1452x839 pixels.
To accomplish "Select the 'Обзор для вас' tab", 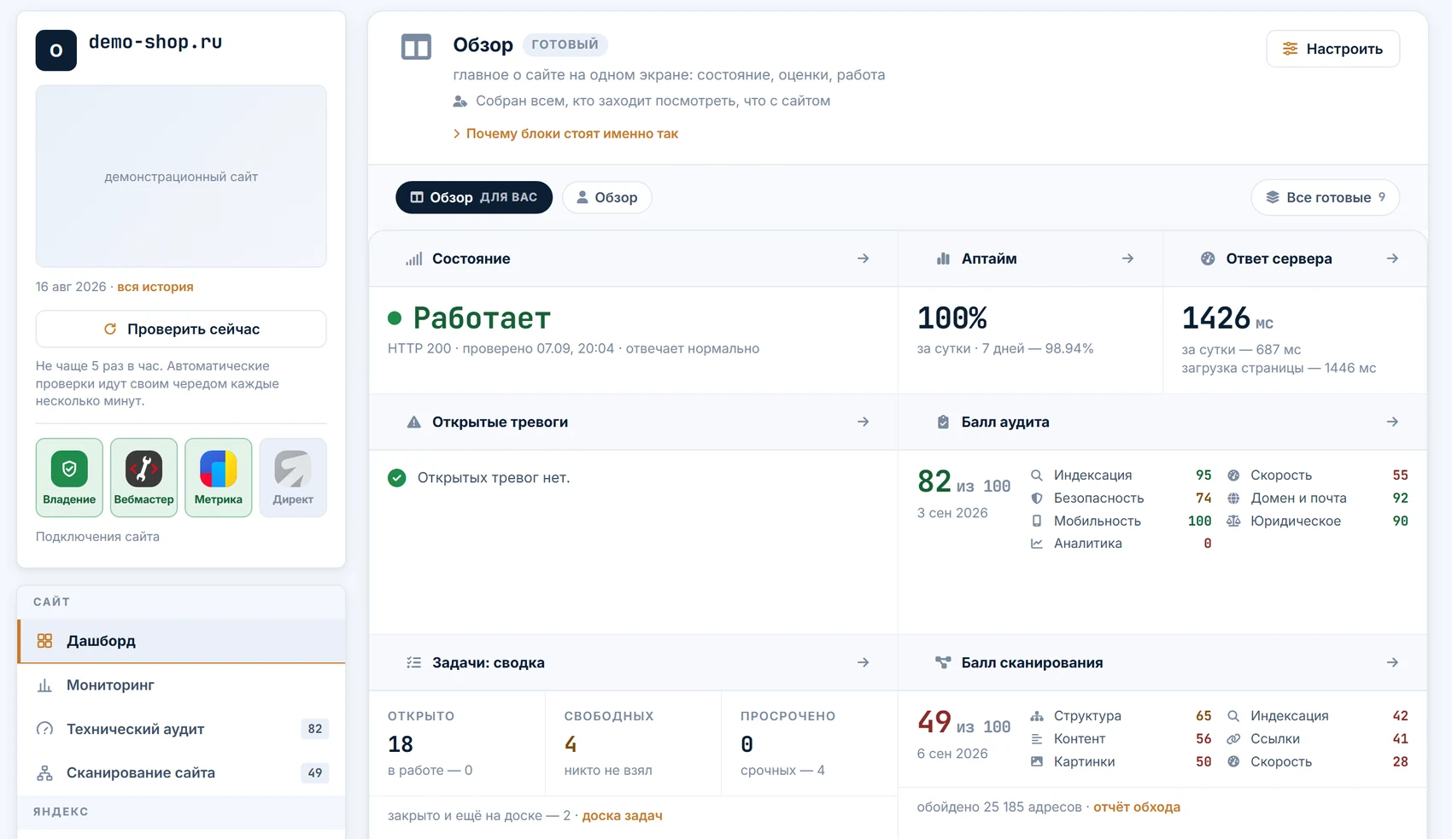I will 474,197.
